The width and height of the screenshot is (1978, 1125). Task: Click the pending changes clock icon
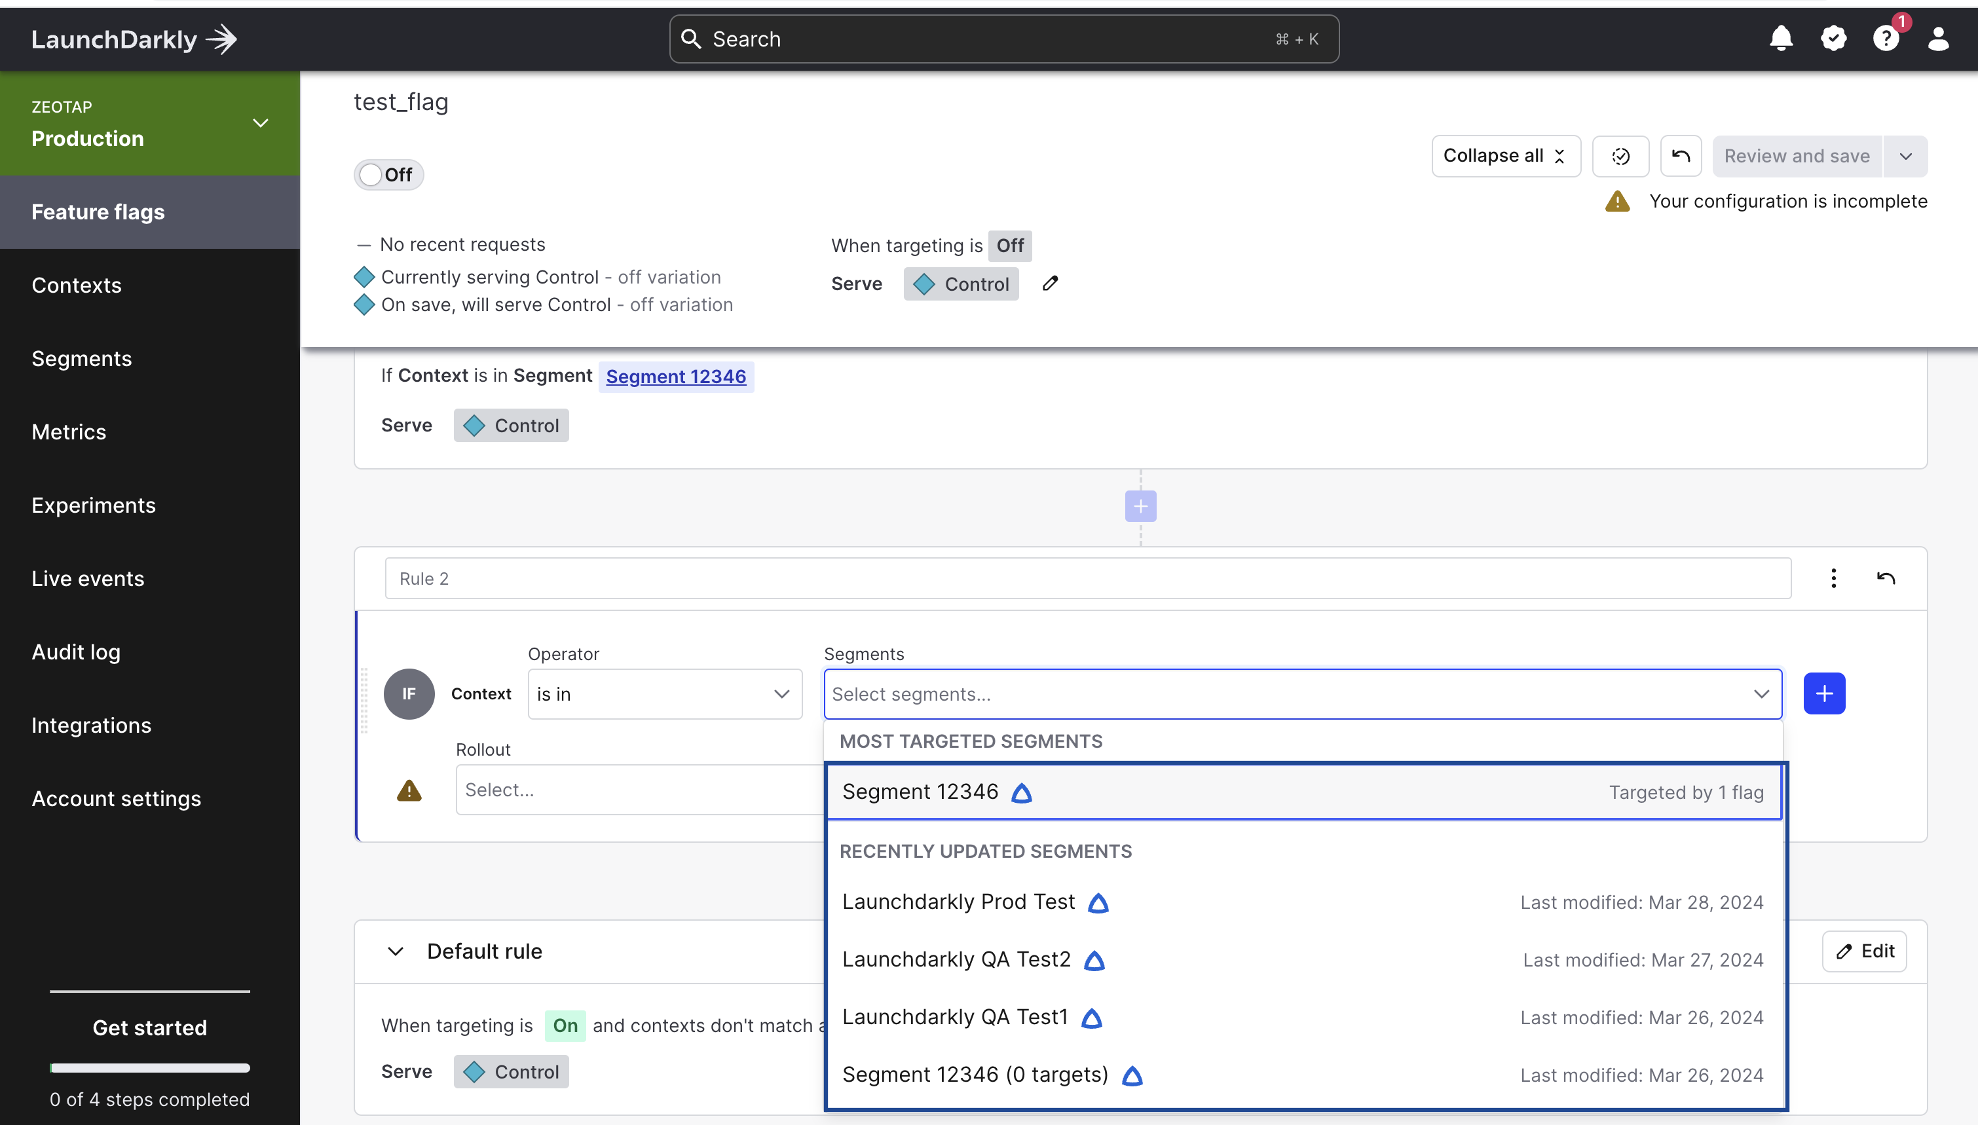click(x=1620, y=156)
